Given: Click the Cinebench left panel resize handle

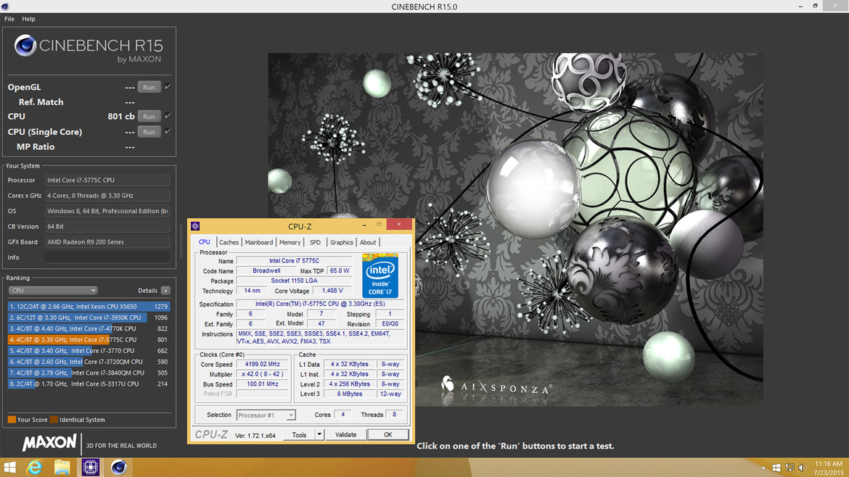Looking at the screenshot, I should point(181,242).
